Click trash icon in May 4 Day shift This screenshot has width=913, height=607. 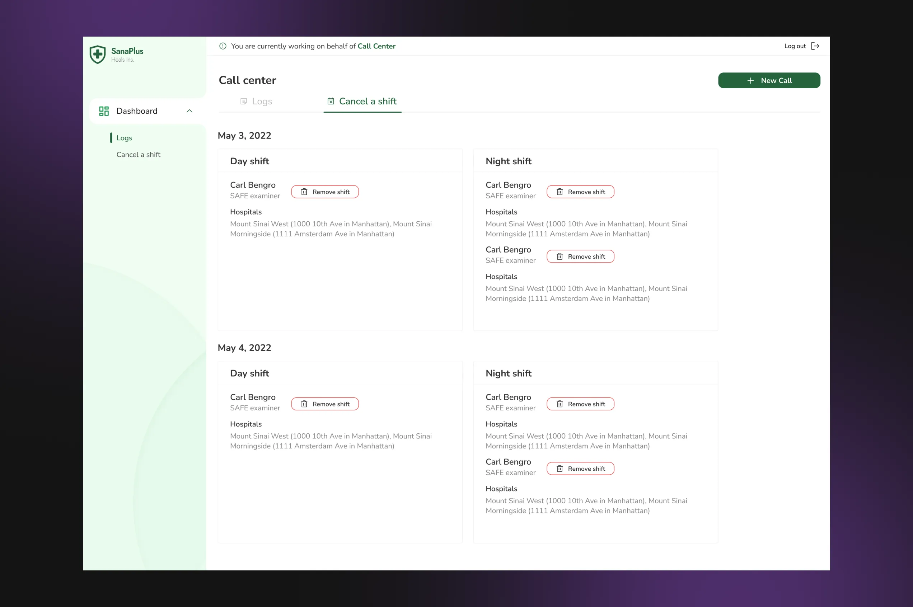click(304, 404)
